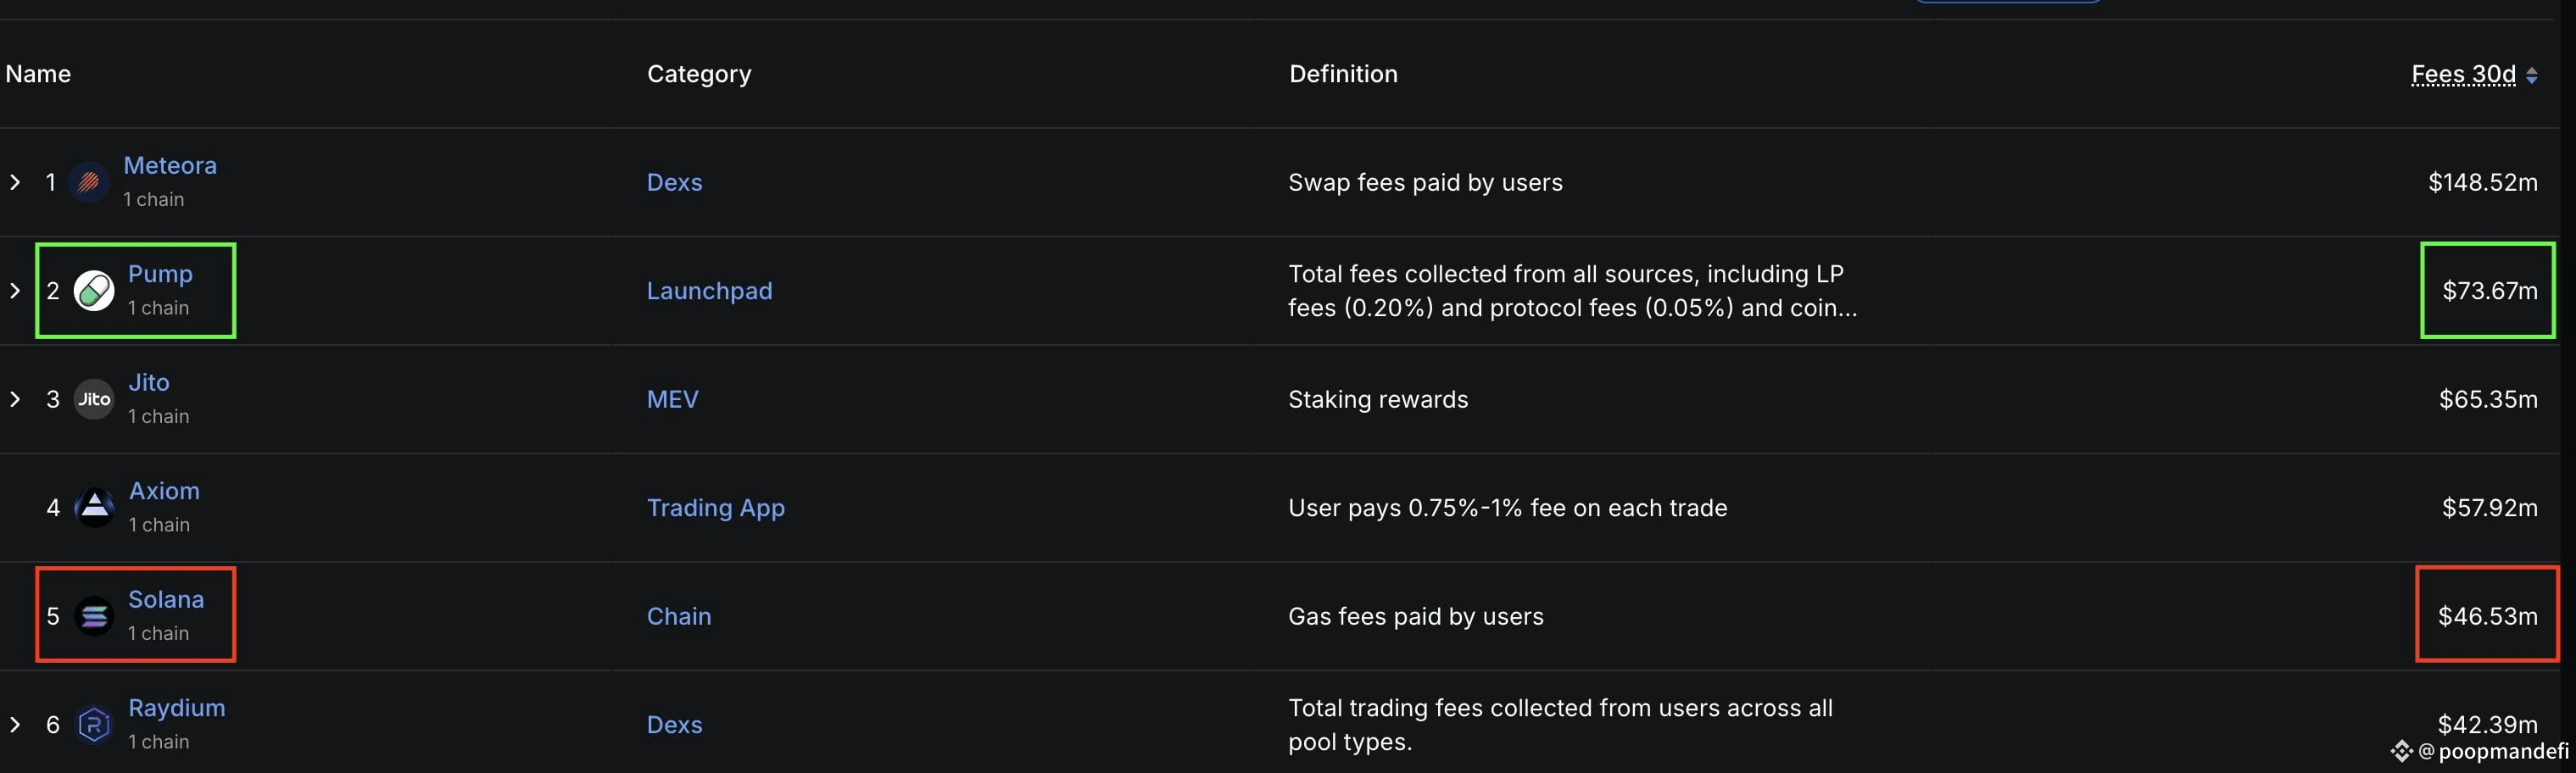This screenshot has height=773, width=2576.
Task: Open the Chain category link
Action: click(x=679, y=616)
